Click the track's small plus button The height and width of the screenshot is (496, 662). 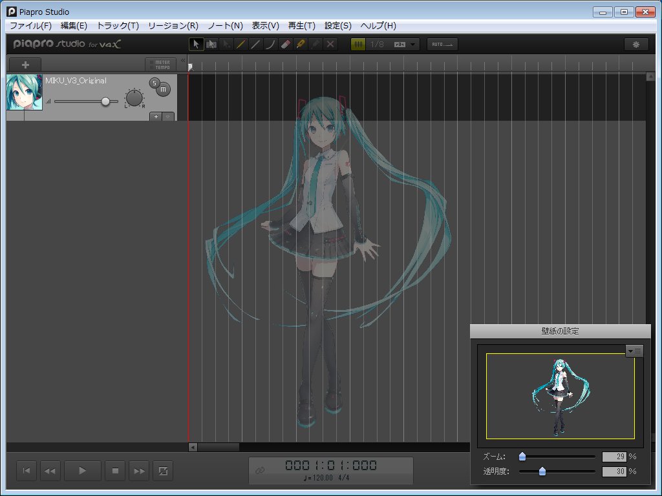click(x=156, y=116)
